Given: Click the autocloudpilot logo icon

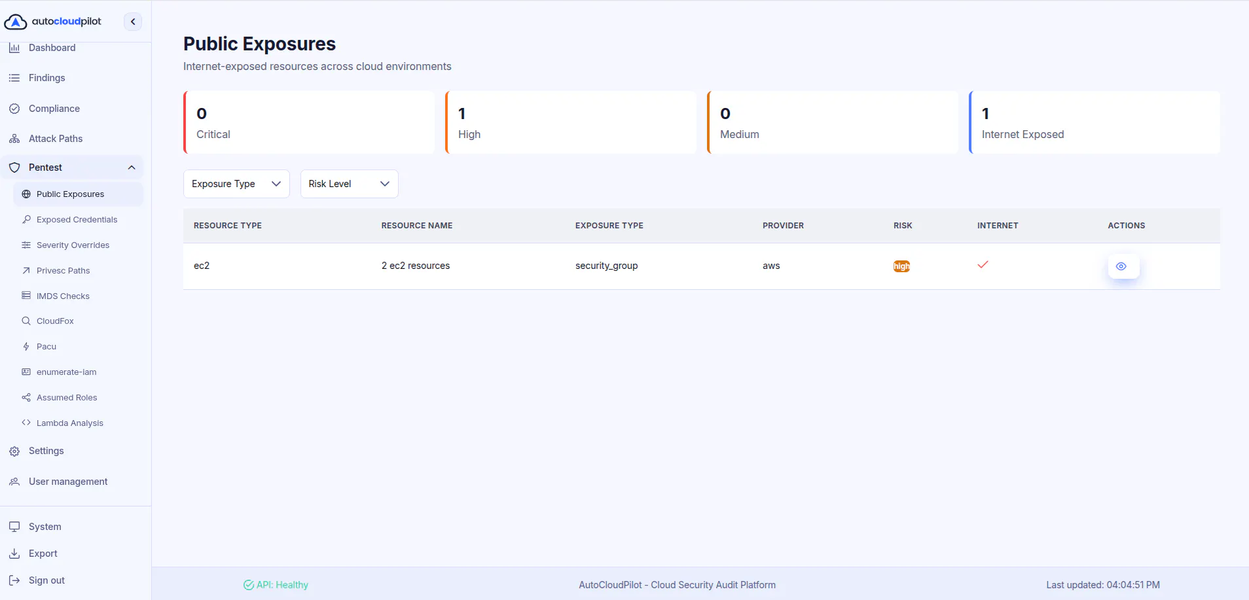Looking at the screenshot, I should (16, 22).
